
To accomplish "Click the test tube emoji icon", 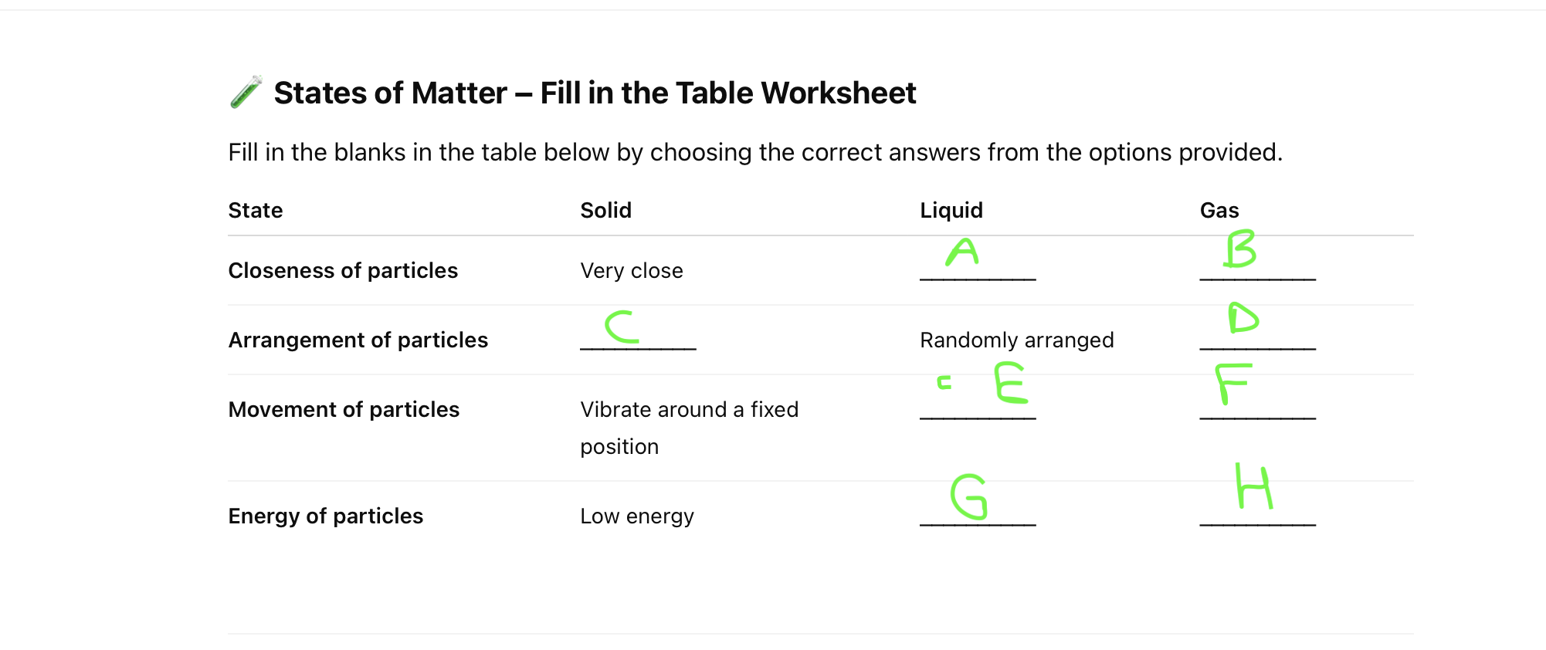I will [246, 93].
